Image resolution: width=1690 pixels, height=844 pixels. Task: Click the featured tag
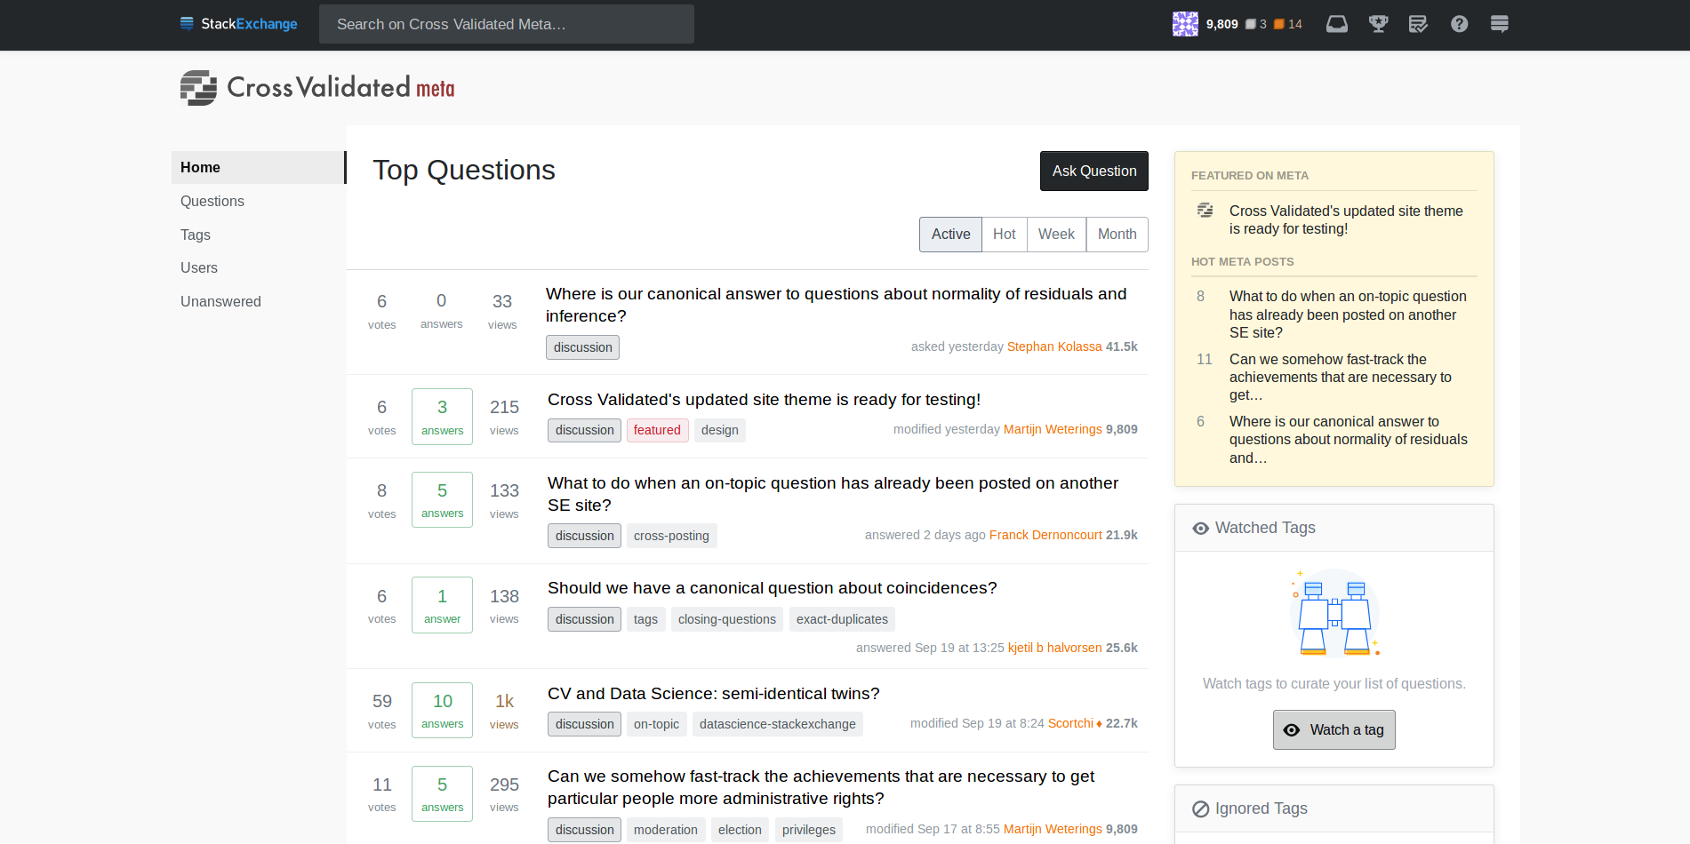pyautogui.click(x=657, y=430)
